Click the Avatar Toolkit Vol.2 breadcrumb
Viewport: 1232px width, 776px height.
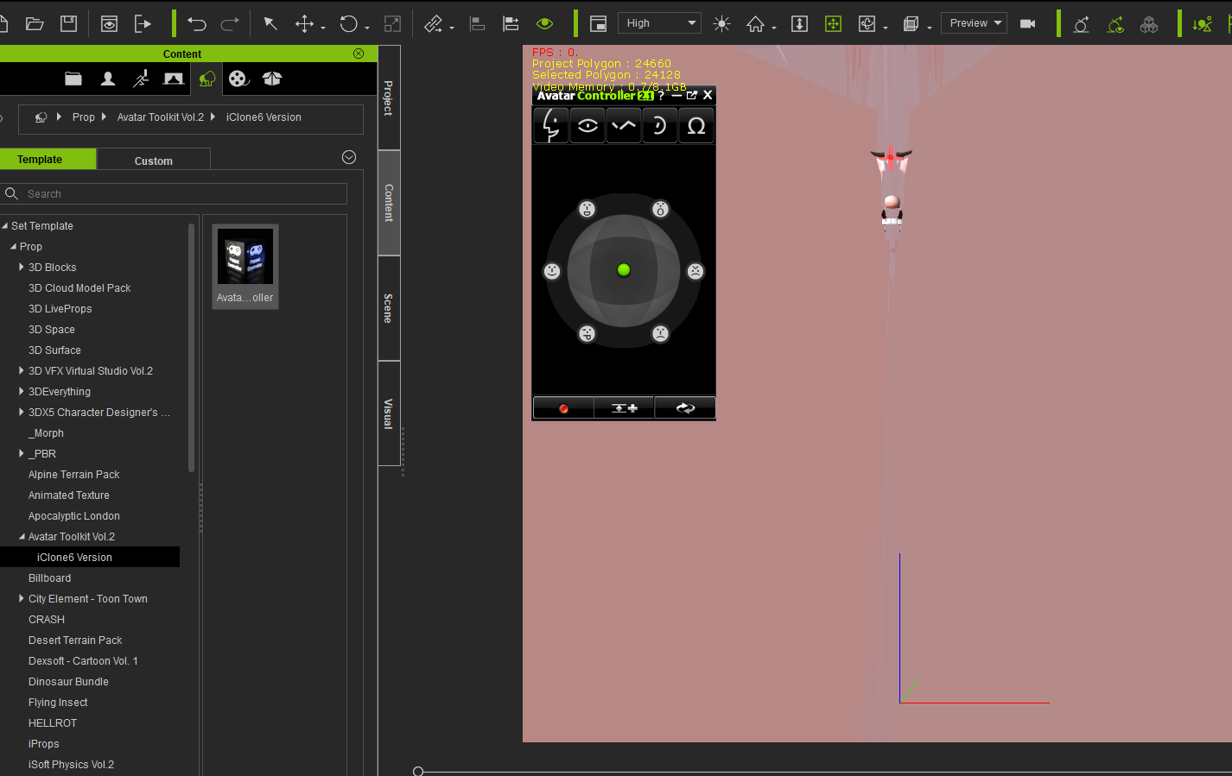(x=161, y=117)
